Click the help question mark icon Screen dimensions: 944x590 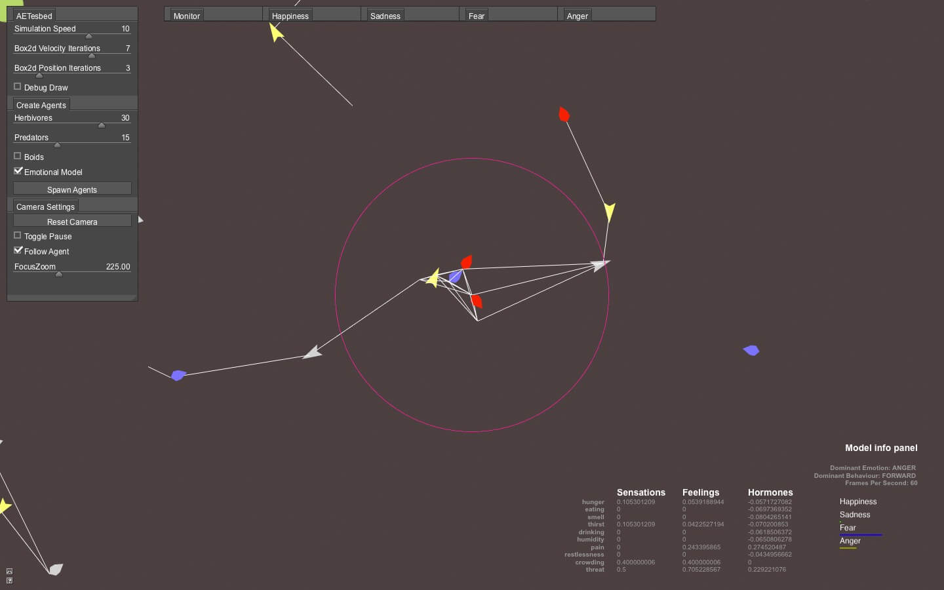coord(9,580)
